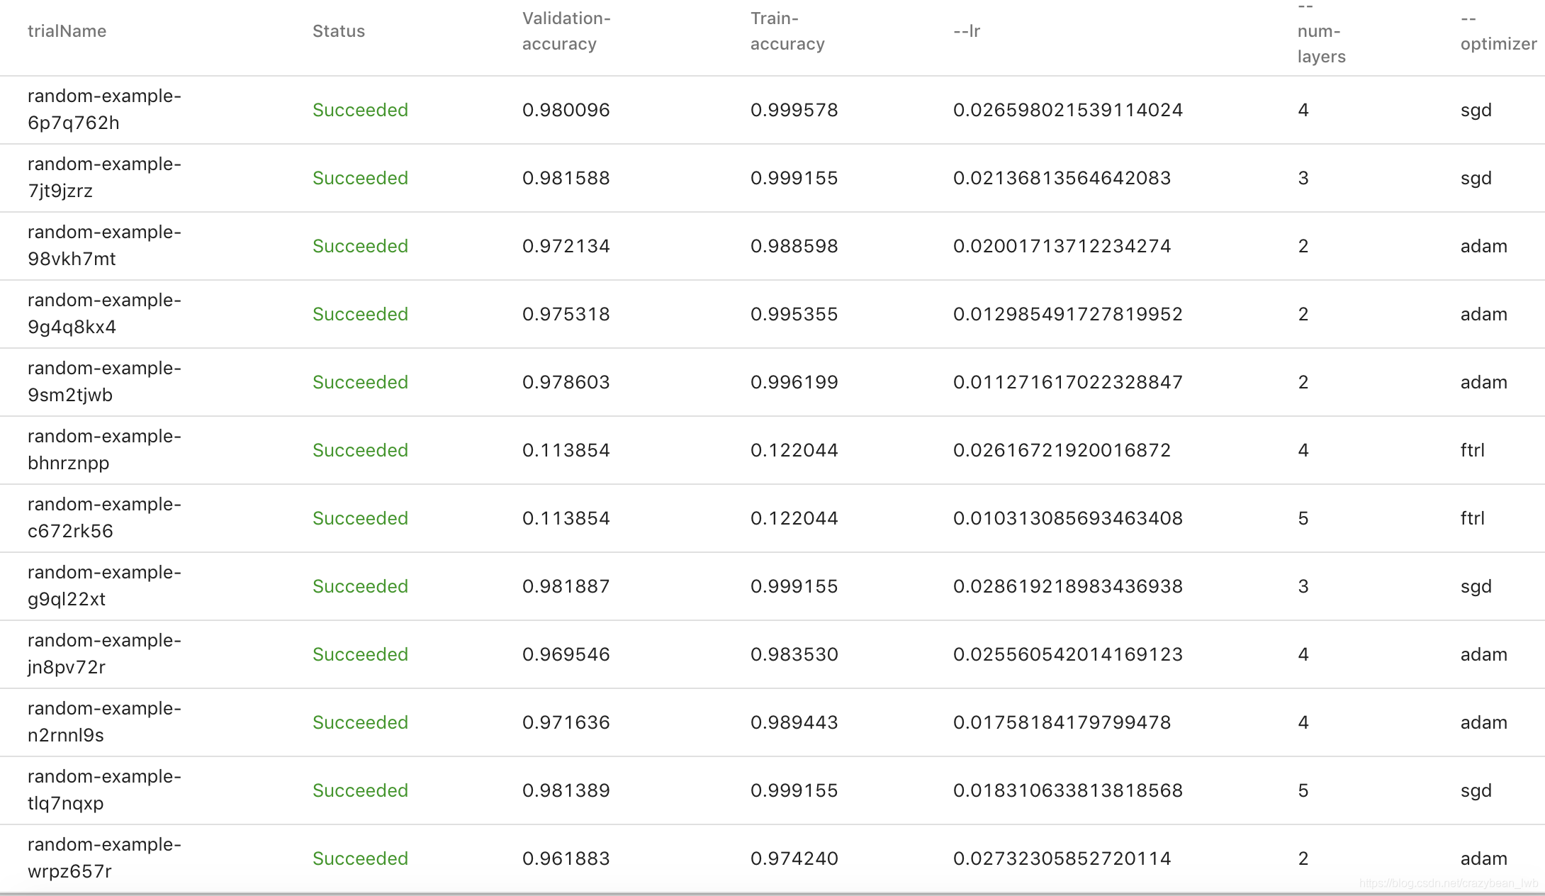Click train accuracy value 0.999578

(x=794, y=110)
